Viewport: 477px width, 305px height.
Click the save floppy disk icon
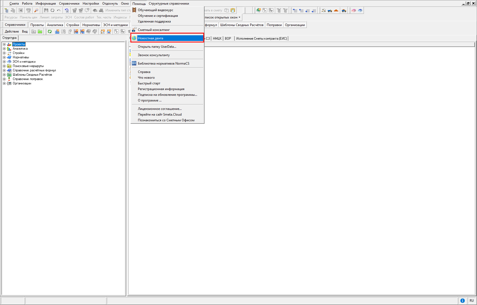[46, 10]
